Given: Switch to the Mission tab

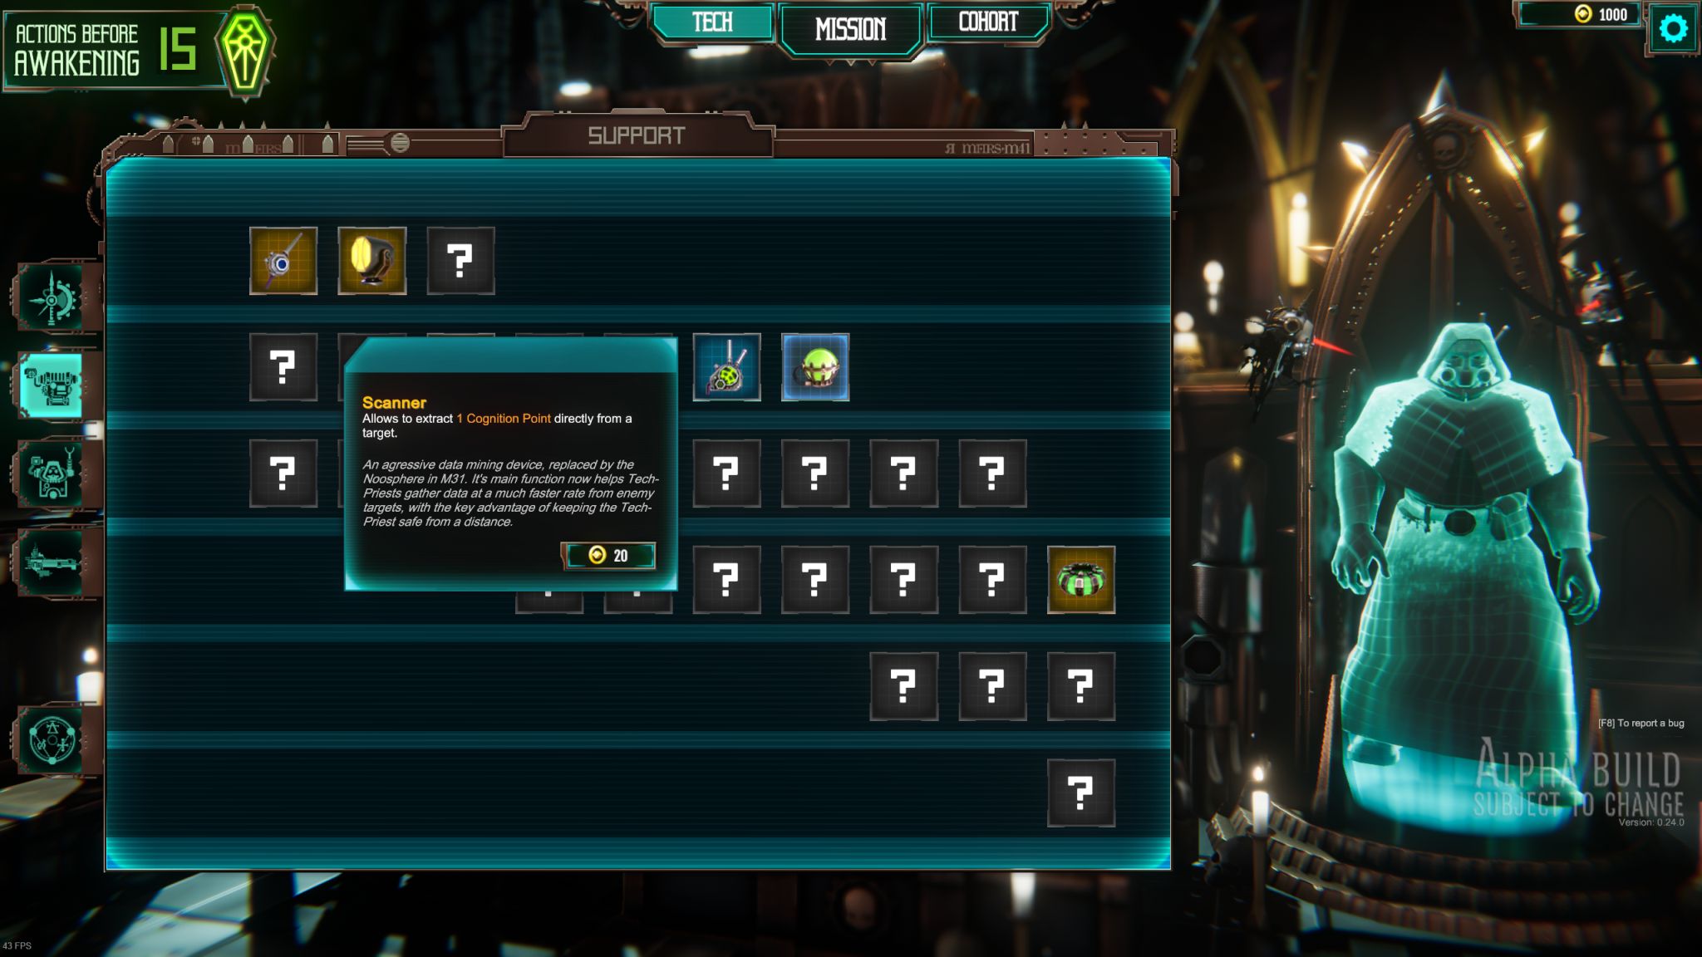Looking at the screenshot, I should point(850,30).
